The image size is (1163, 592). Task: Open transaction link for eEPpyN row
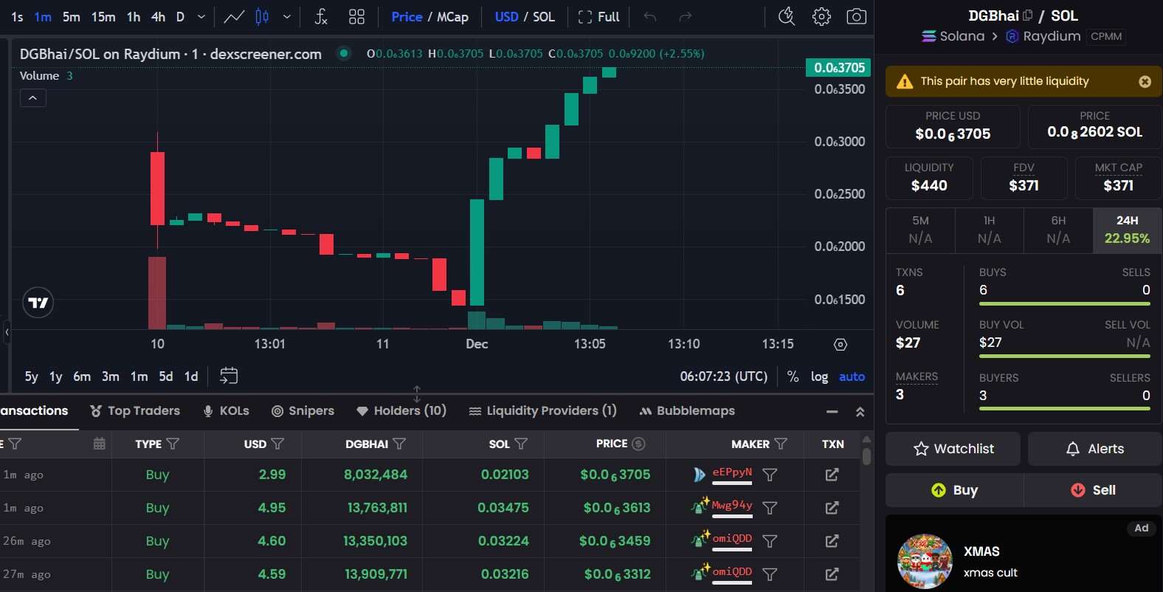pyautogui.click(x=832, y=475)
